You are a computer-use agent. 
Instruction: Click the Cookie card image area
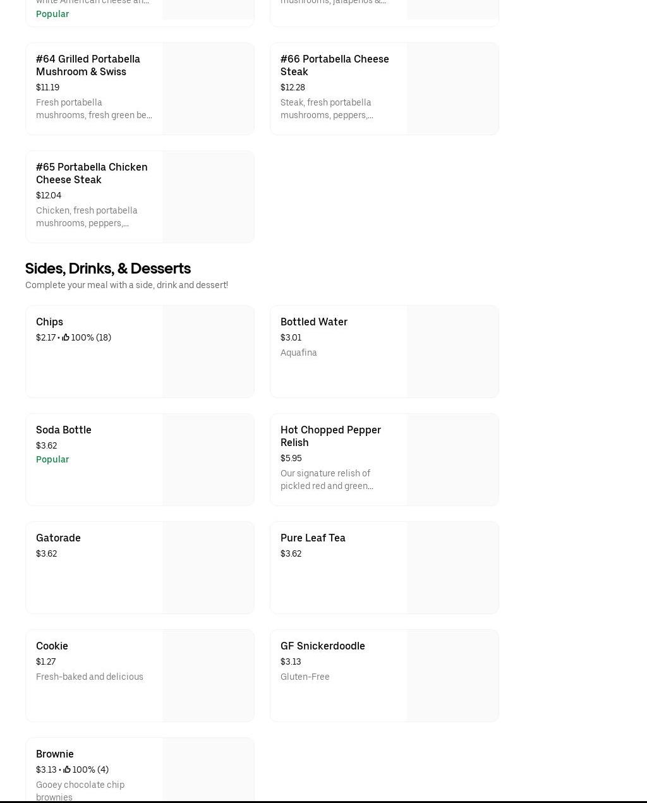click(x=208, y=675)
